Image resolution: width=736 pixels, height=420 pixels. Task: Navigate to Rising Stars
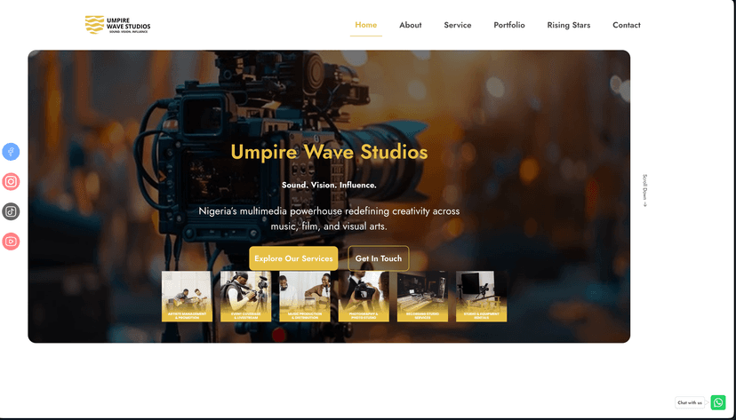pos(568,26)
